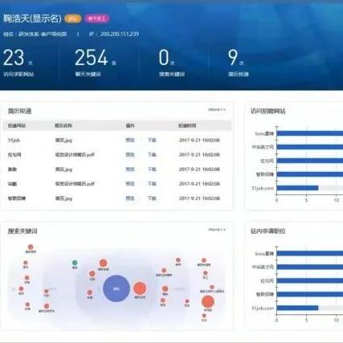Click the pink badge beside the user name
The height and width of the screenshot is (343, 343).
(97, 18)
